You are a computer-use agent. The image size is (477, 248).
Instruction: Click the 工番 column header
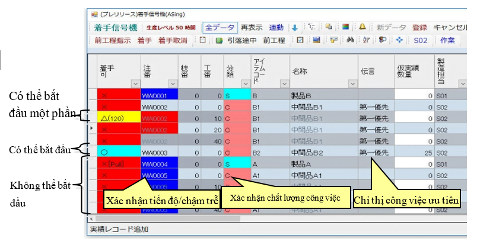pyautogui.click(x=212, y=72)
